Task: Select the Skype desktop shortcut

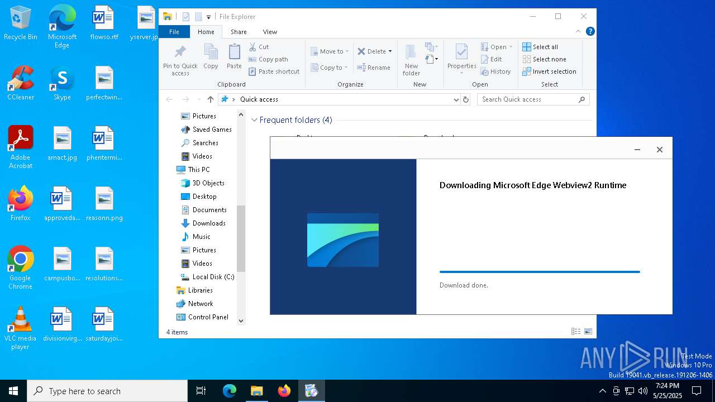Action: coord(62,83)
